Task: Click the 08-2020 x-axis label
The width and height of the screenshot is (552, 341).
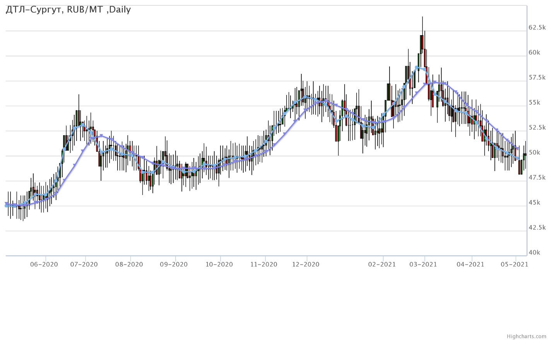Action: coord(129,265)
